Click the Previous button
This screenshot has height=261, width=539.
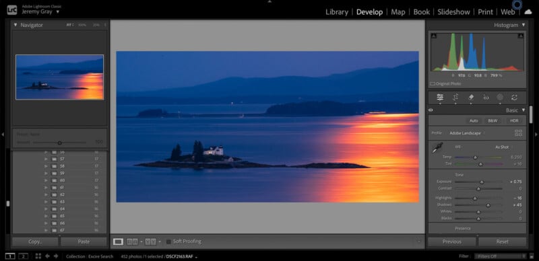tap(451, 241)
